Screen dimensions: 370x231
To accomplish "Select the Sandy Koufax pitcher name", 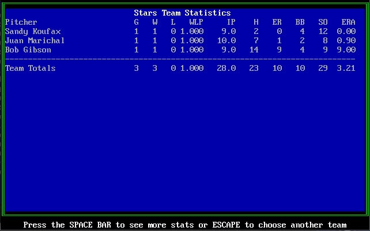I will pyautogui.click(x=33, y=31).
